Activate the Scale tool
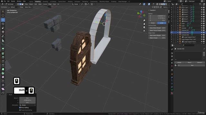 pos(3,28)
